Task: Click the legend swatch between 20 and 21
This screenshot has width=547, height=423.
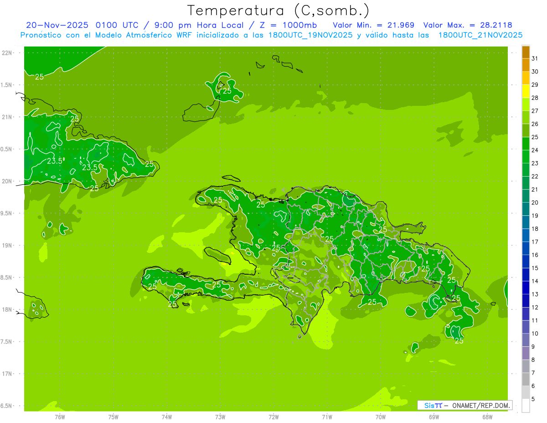Action: [x=526, y=196]
